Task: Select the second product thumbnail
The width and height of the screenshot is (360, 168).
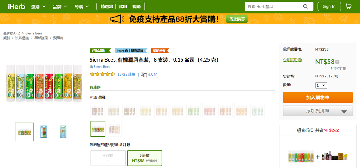Action: click(x=44, y=132)
